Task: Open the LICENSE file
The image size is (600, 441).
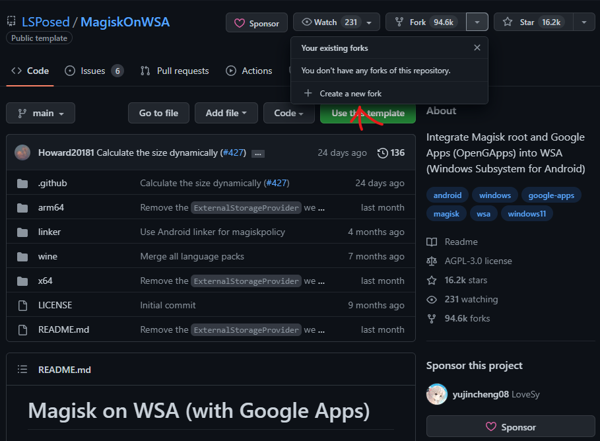Action: point(55,305)
